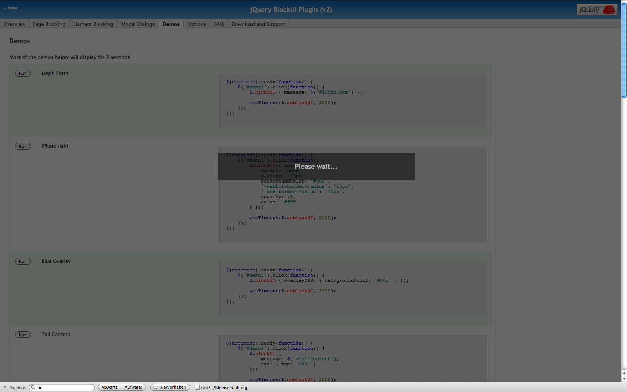The width and height of the screenshot is (627, 392).
Task: Click the Powered by jQuery logo
Action: (x=597, y=9)
